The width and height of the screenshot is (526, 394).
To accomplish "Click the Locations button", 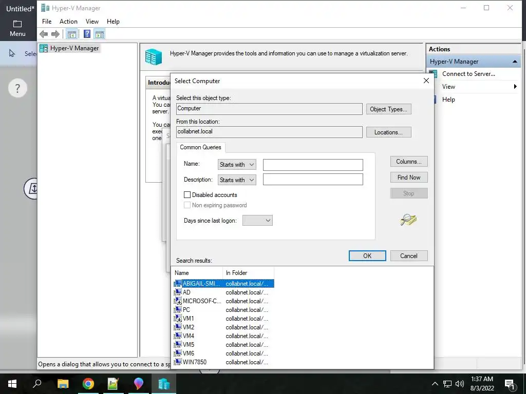I will point(388,132).
